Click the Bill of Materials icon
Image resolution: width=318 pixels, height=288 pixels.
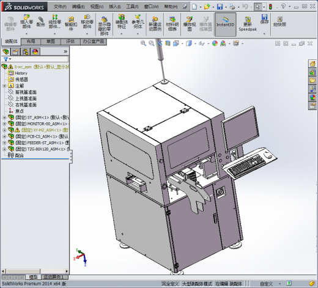pos(172,24)
